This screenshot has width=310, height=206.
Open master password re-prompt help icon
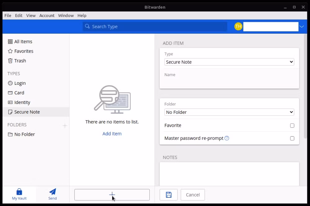[227, 138]
